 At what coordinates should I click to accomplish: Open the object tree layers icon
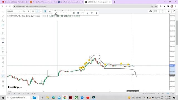tap(3, 81)
